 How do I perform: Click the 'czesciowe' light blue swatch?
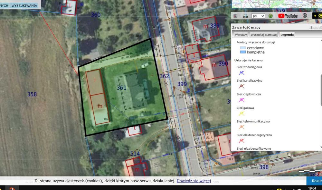(243, 48)
